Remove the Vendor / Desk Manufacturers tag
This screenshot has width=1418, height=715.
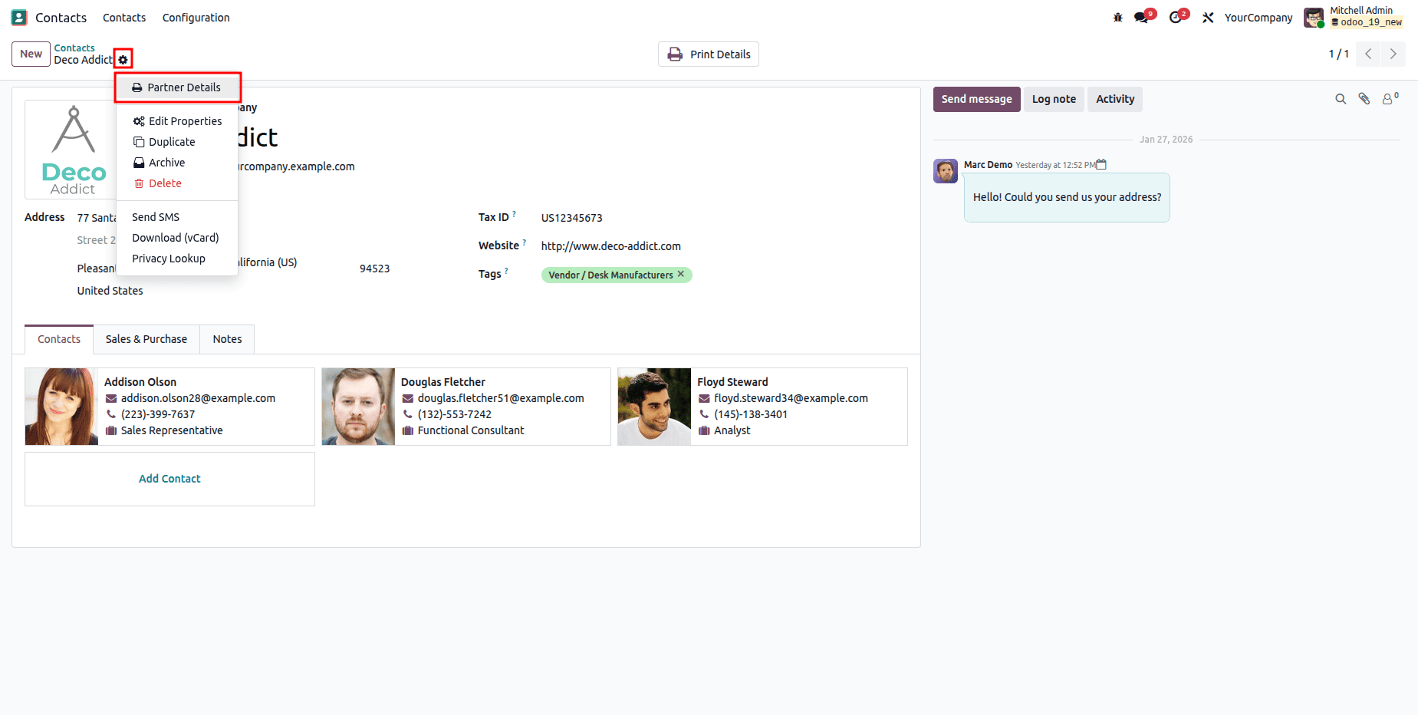point(681,274)
